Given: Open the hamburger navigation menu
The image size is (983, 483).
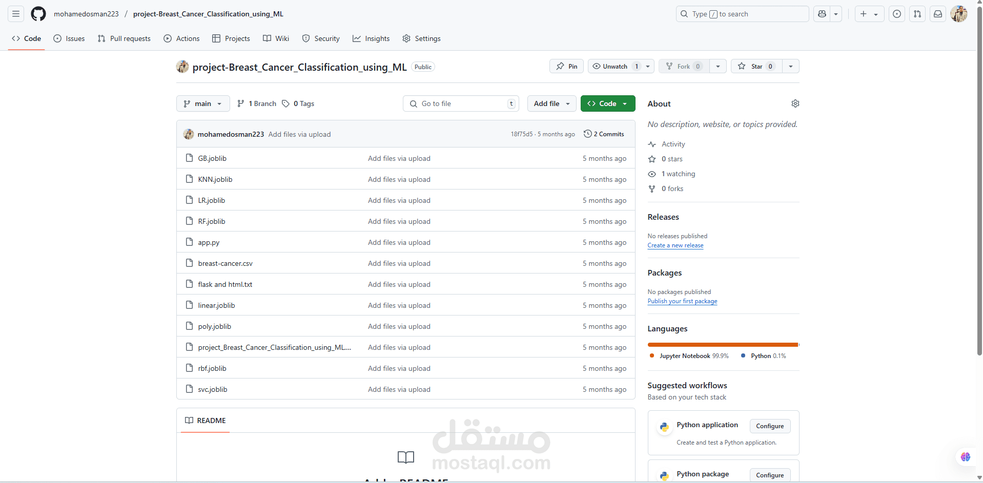Looking at the screenshot, I should click(16, 14).
